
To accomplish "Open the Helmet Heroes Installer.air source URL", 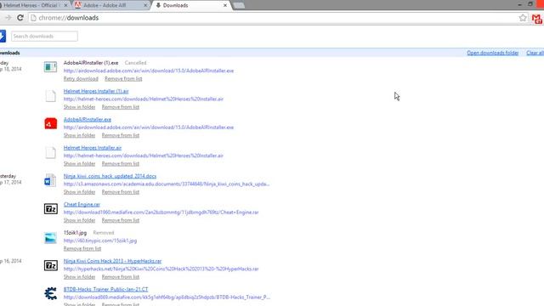I will coord(144,156).
